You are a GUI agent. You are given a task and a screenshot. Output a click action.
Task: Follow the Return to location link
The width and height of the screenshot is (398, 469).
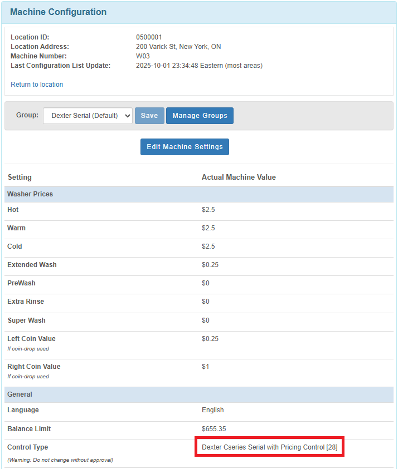tap(37, 85)
